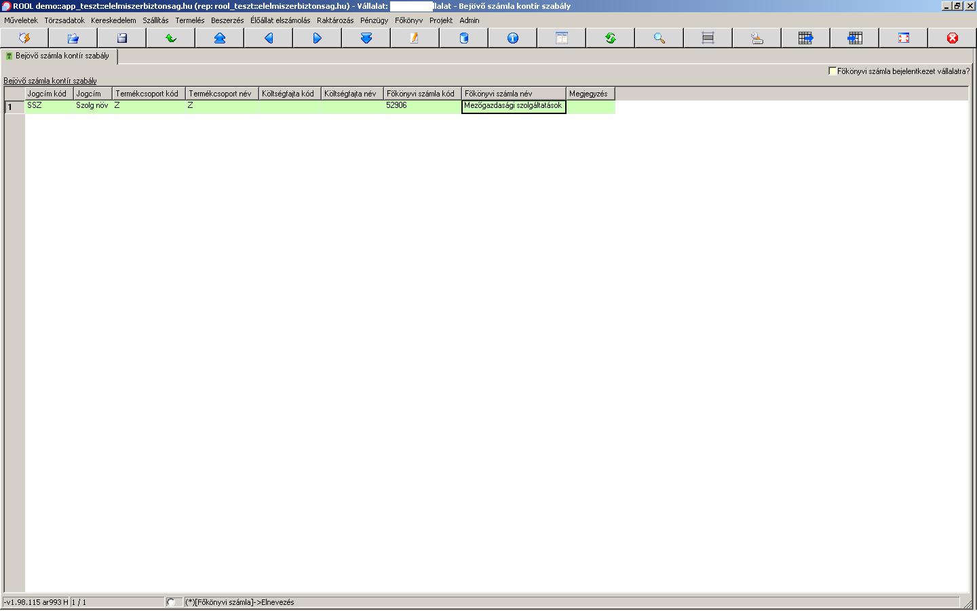Select the Bejövő számla kontír szabály tab

point(61,56)
